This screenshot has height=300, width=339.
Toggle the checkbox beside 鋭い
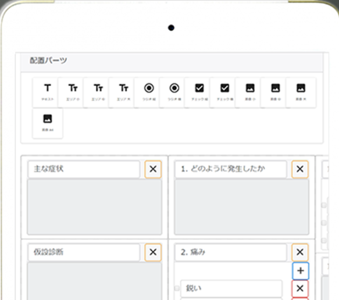tap(177, 288)
